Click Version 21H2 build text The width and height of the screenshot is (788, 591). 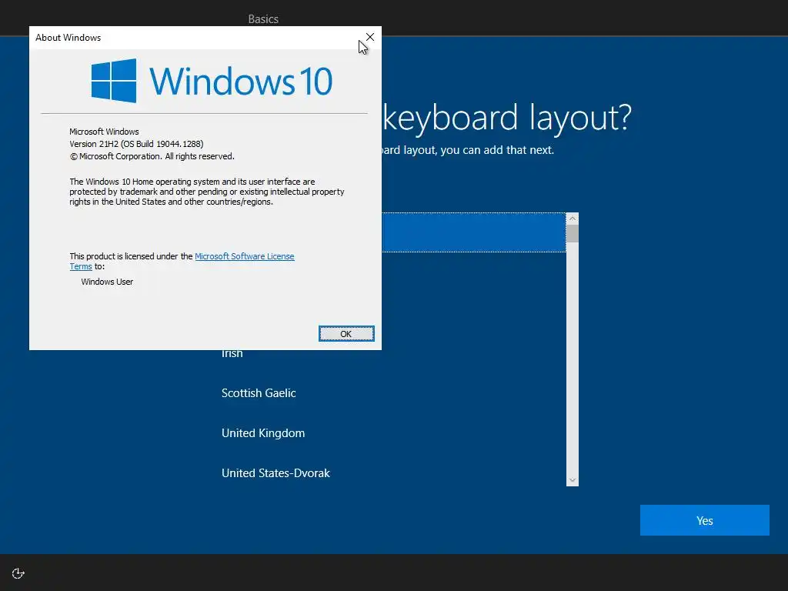(x=136, y=144)
